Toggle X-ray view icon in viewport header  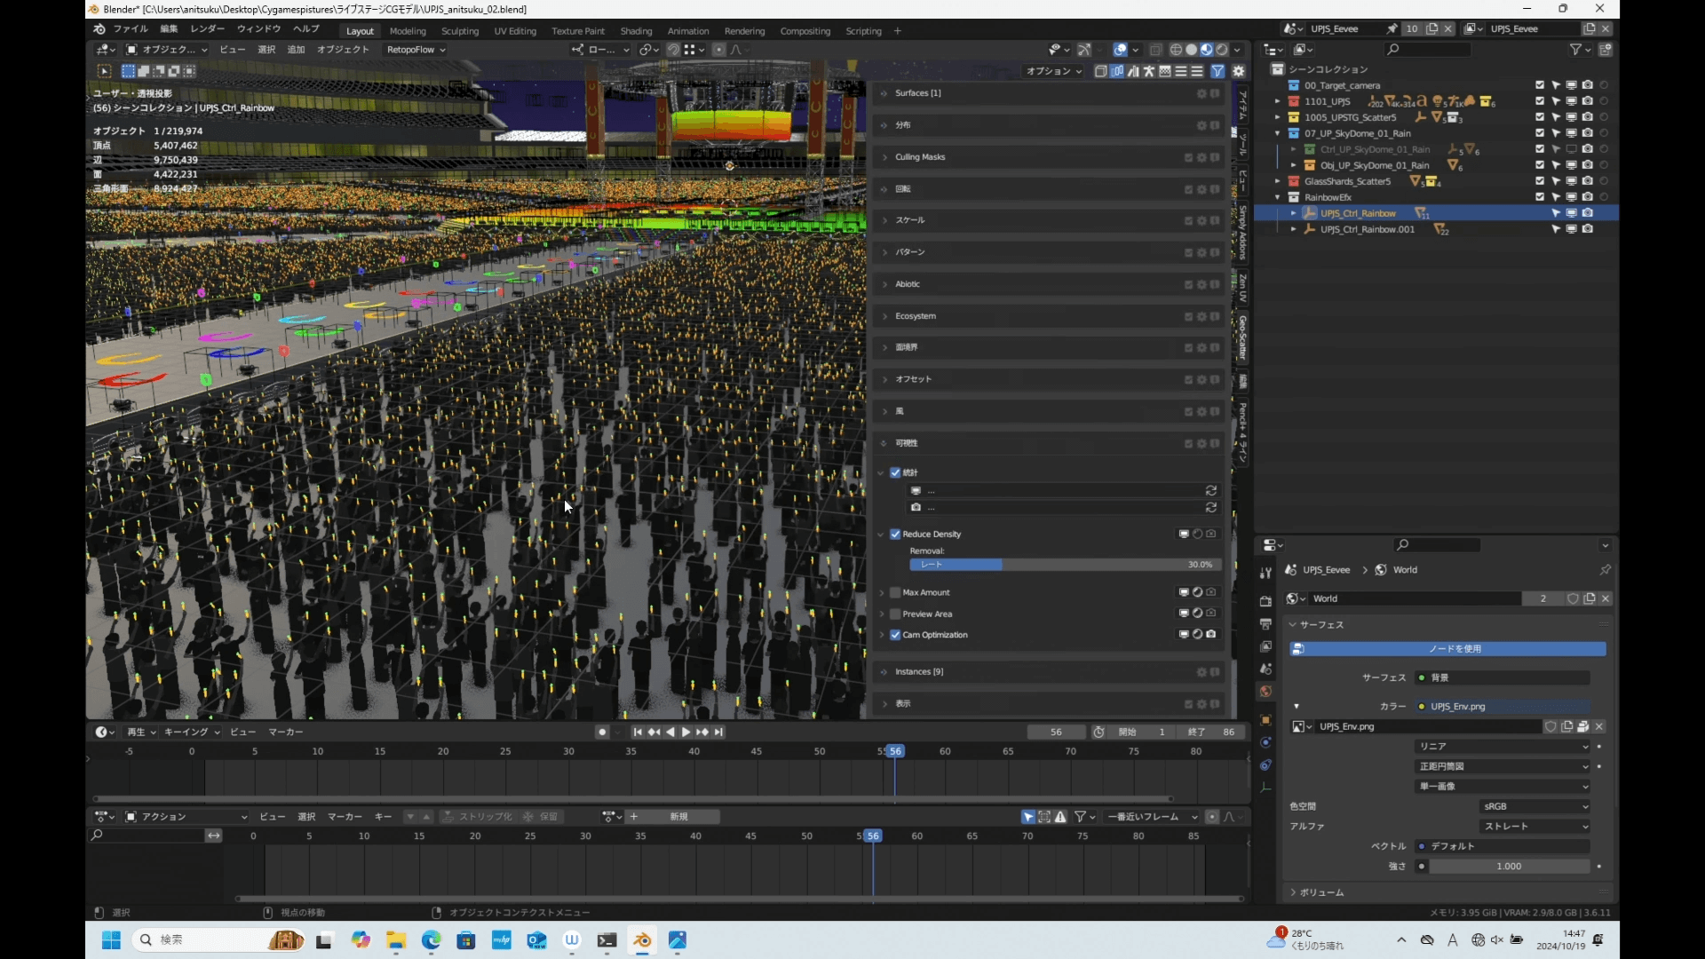pyautogui.click(x=1155, y=50)
